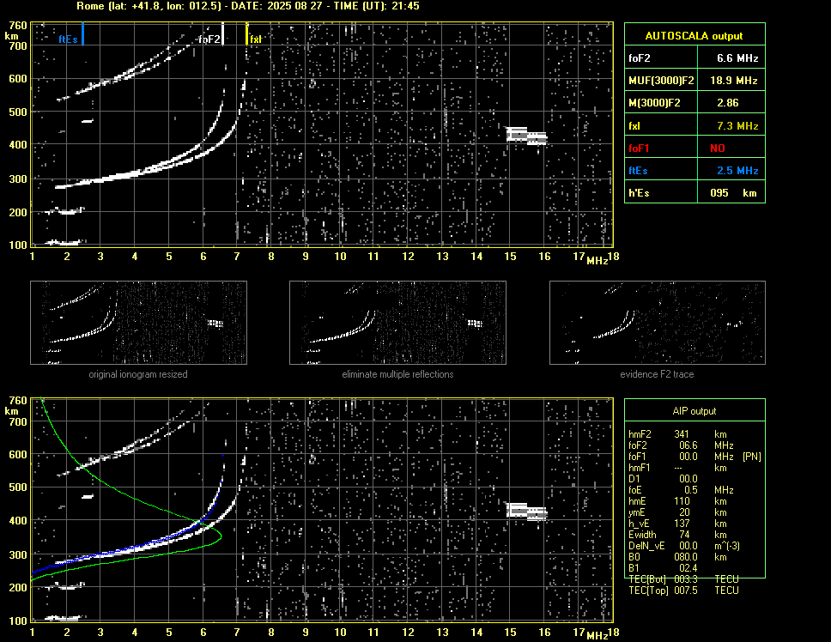831x642 pixels.
Task: Click the 'original ionogram resized' caption
Action: (138, 374)
